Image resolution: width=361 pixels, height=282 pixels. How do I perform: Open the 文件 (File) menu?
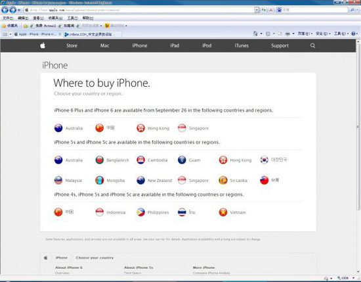[x=8, y=18]
